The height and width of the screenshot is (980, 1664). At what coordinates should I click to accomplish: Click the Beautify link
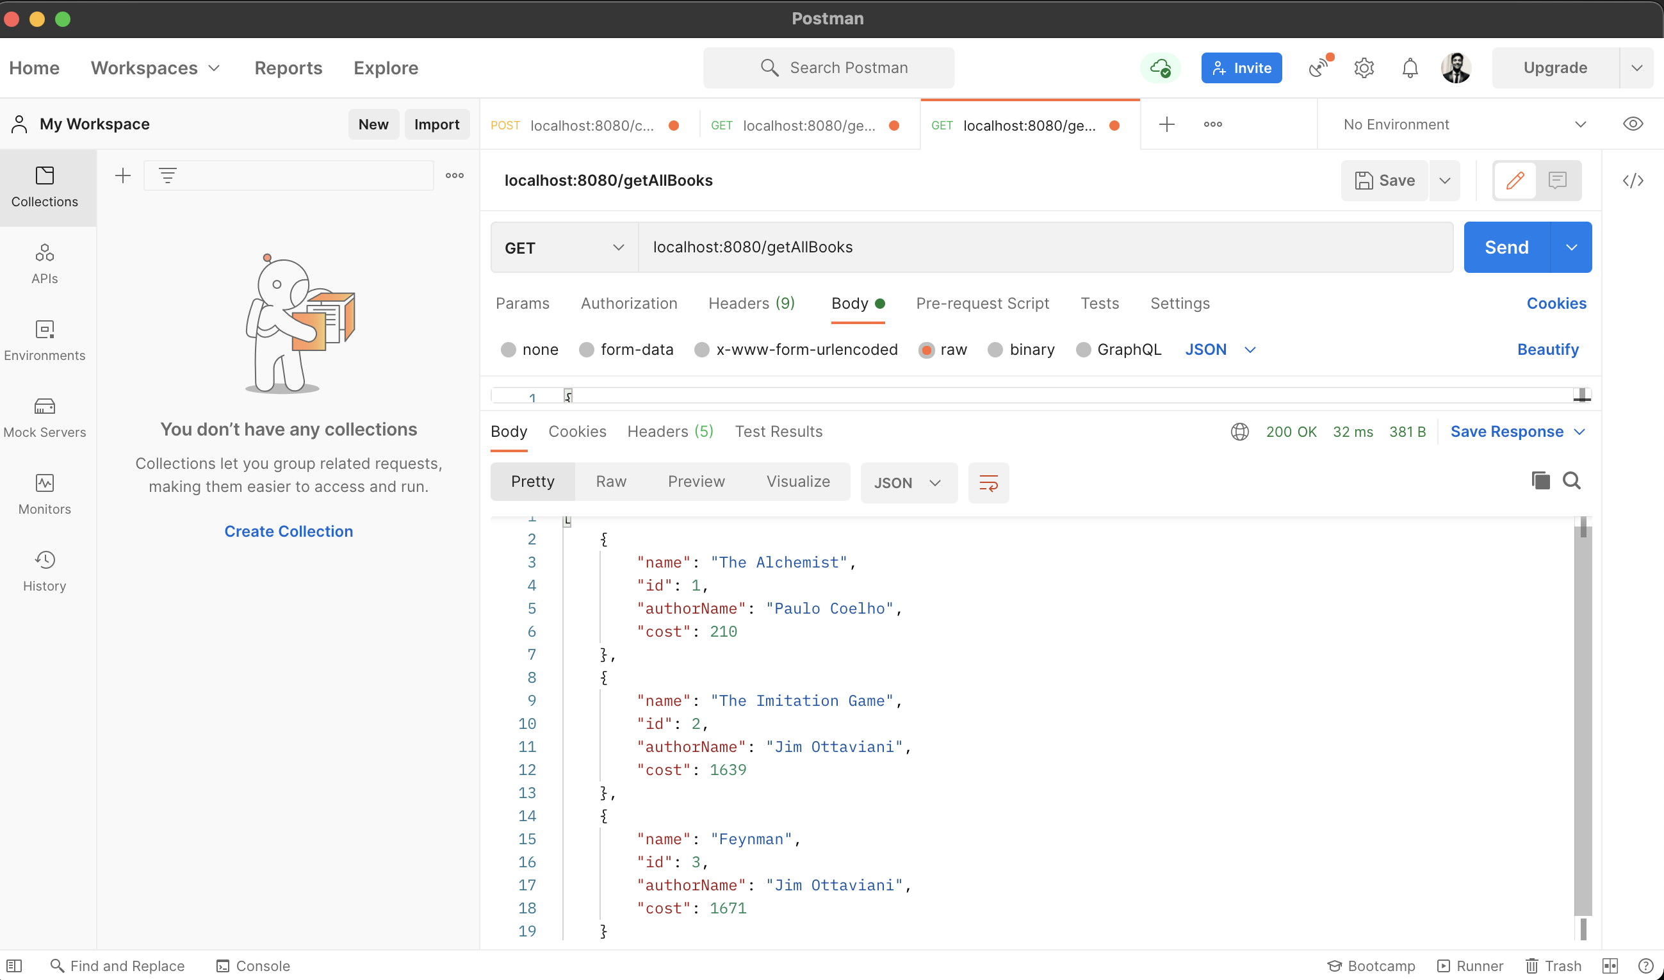coord(1548,349)
